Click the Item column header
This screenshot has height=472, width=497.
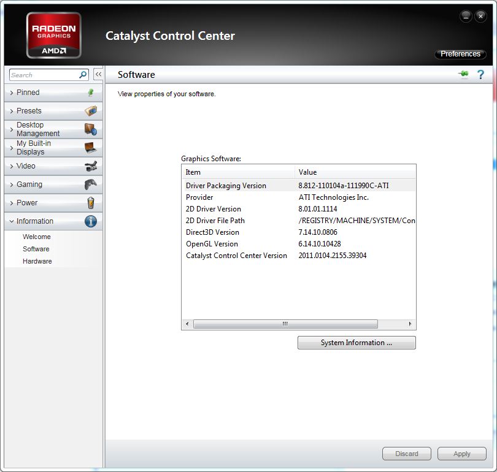[x=239, y=172]
